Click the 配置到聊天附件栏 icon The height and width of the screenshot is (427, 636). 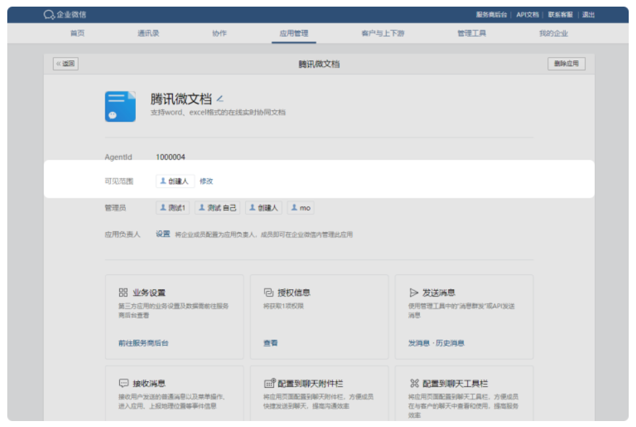coord(270,383)
